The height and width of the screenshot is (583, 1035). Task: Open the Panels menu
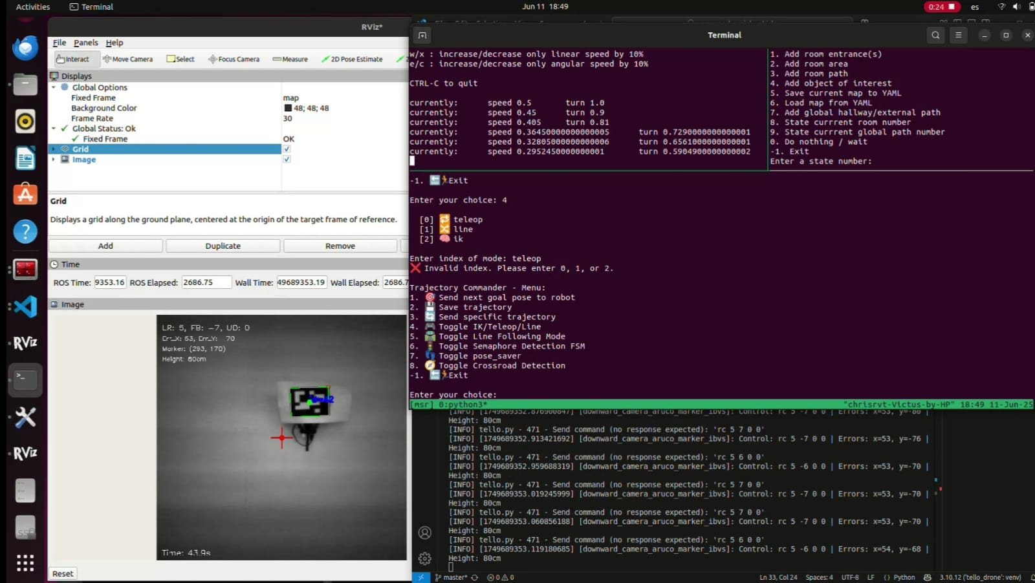[85, 43]
